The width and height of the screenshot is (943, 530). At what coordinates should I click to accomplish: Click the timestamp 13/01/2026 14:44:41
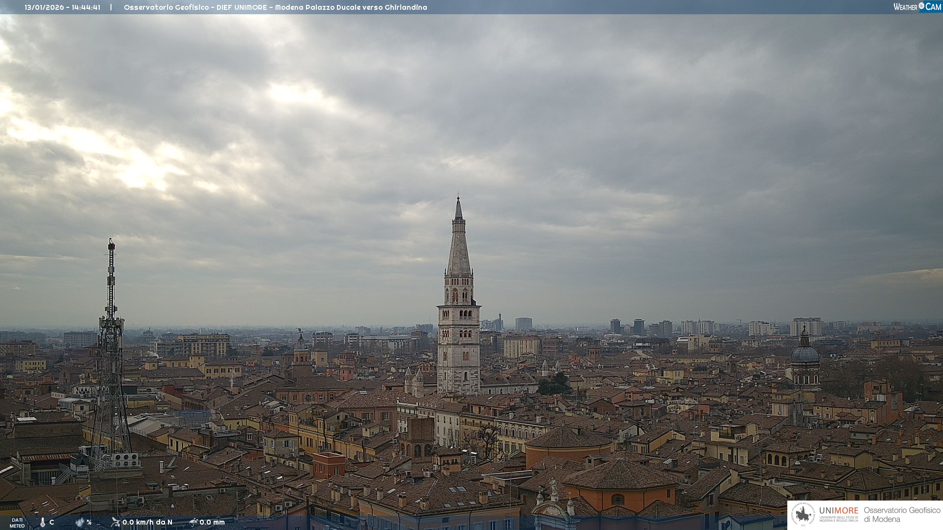click(x=62, y=7)
